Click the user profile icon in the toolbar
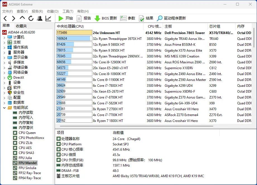The height and width of the screenshot is (185, 257). [39, 18]
